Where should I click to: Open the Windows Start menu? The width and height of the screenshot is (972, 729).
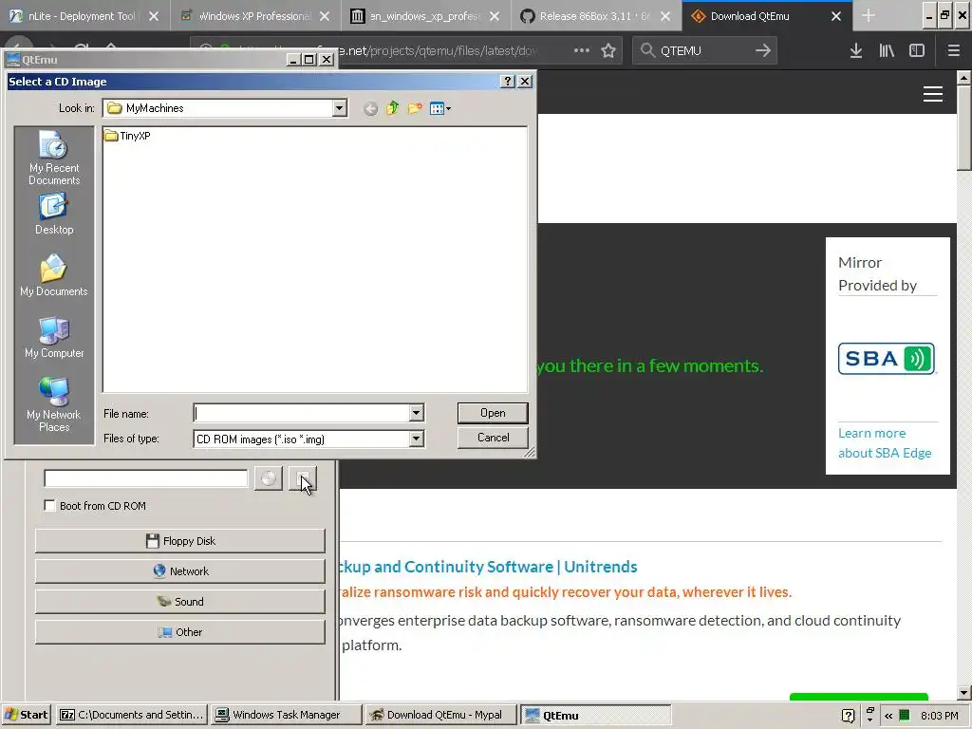tap(26, 715)
